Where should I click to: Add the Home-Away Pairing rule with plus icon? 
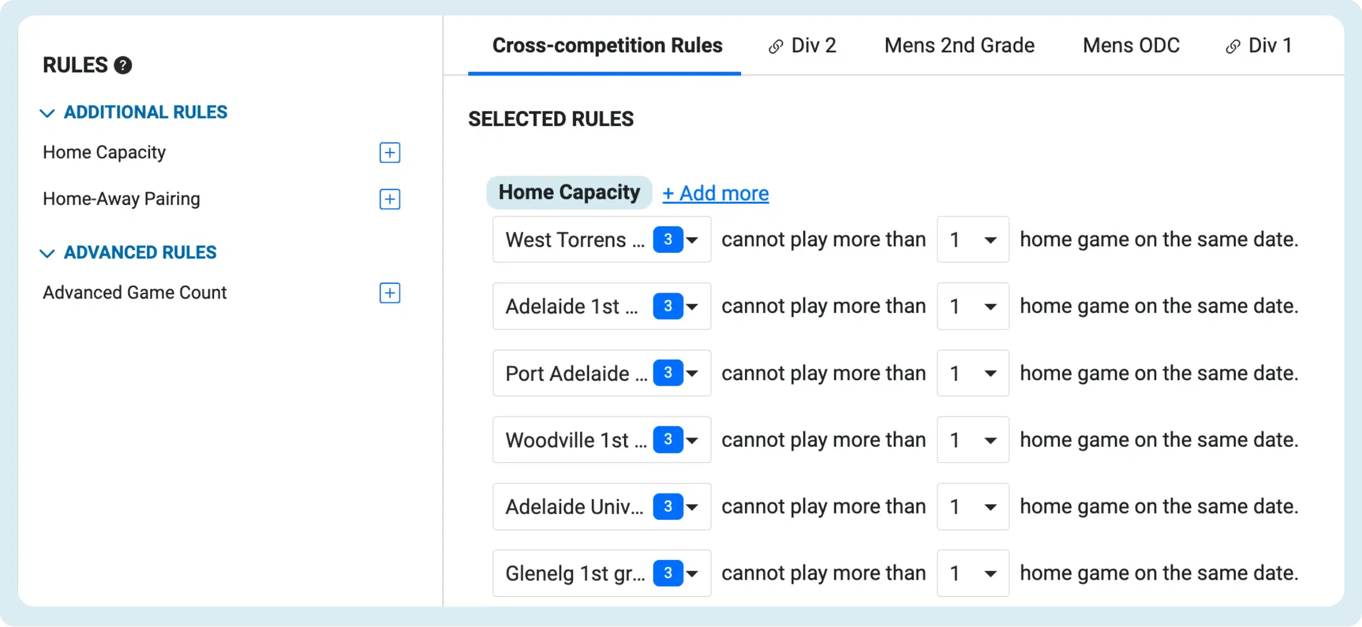tap(390, 199)
